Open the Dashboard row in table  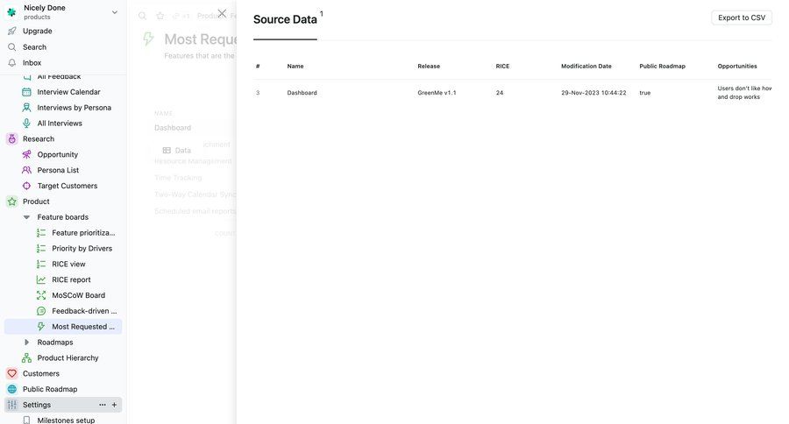tap(302, 93)
